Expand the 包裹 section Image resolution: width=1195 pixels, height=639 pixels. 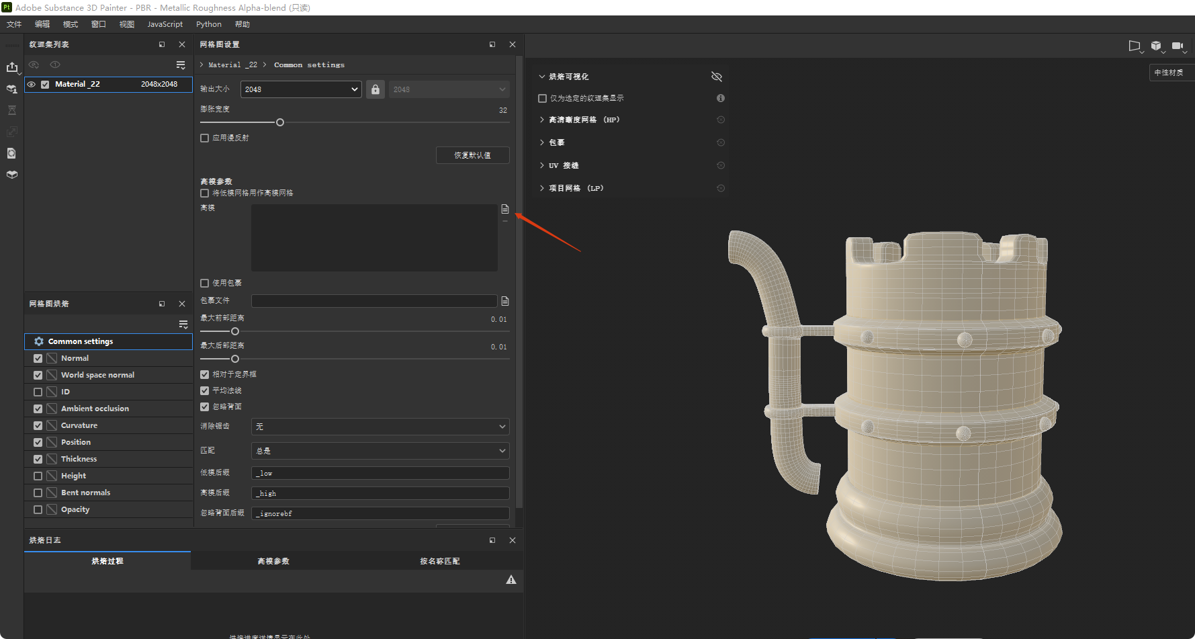(x=542, y=142)
